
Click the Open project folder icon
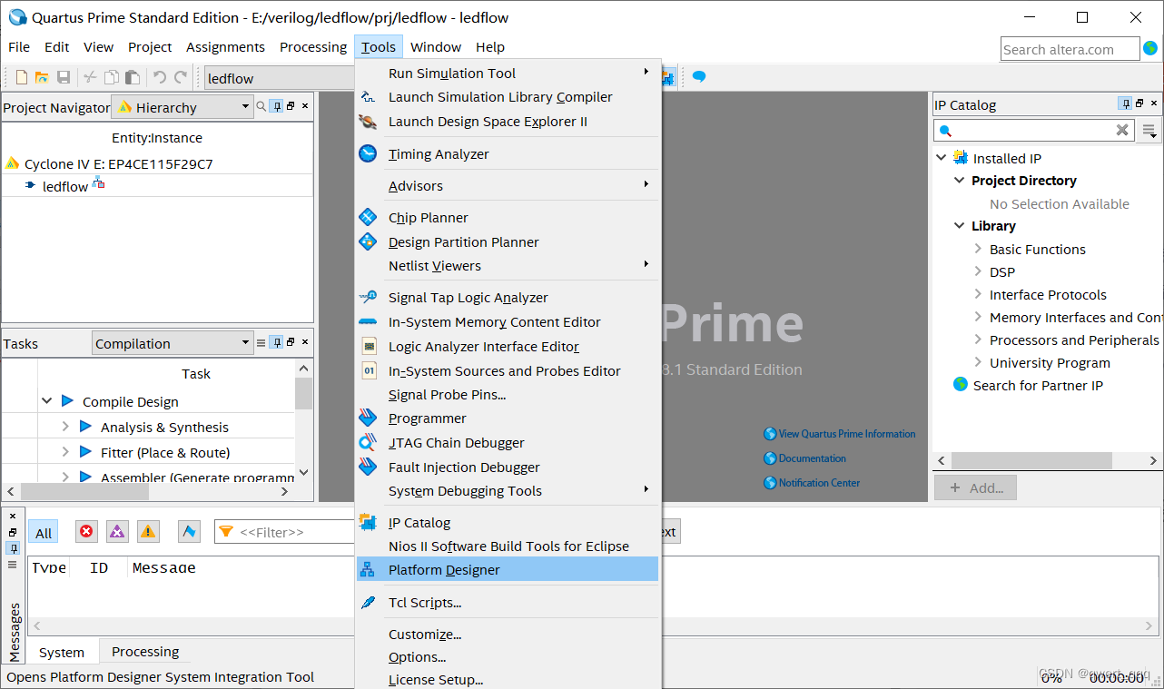click(42, 78)
